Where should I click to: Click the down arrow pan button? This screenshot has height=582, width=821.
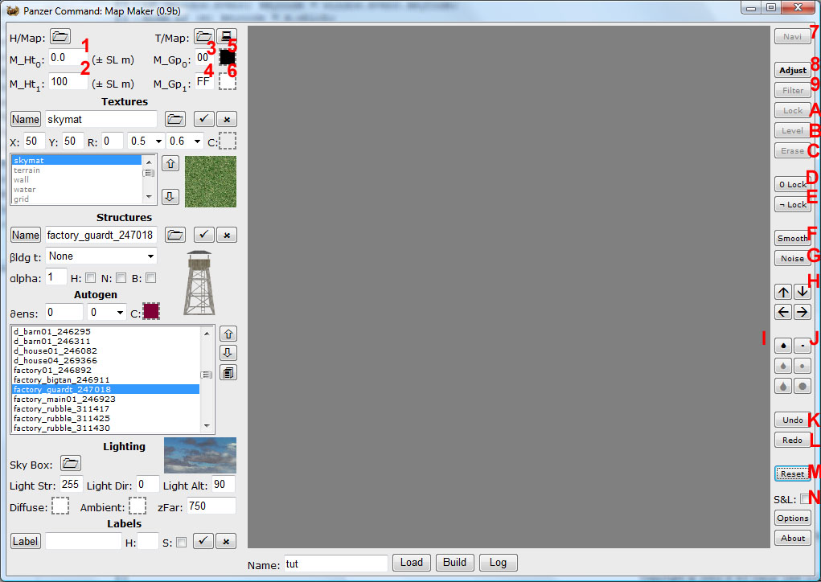[803, 292]
